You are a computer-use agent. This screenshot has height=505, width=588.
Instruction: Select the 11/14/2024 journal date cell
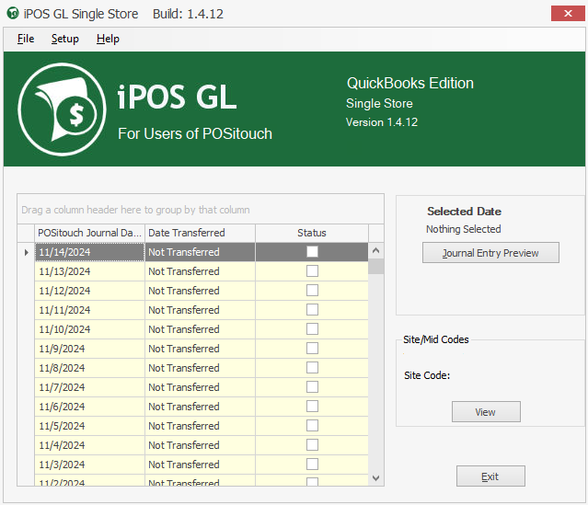(x=89, y=252)
